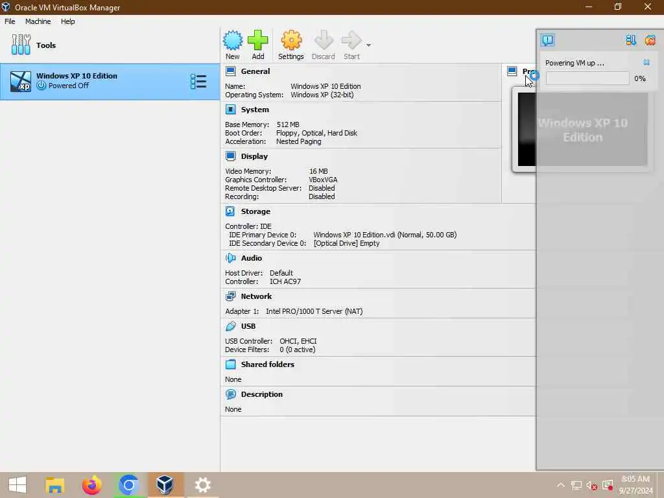Viewport: 664px width, 498px height.
Task: Click the Shared folders section icon
Action: 230,364
